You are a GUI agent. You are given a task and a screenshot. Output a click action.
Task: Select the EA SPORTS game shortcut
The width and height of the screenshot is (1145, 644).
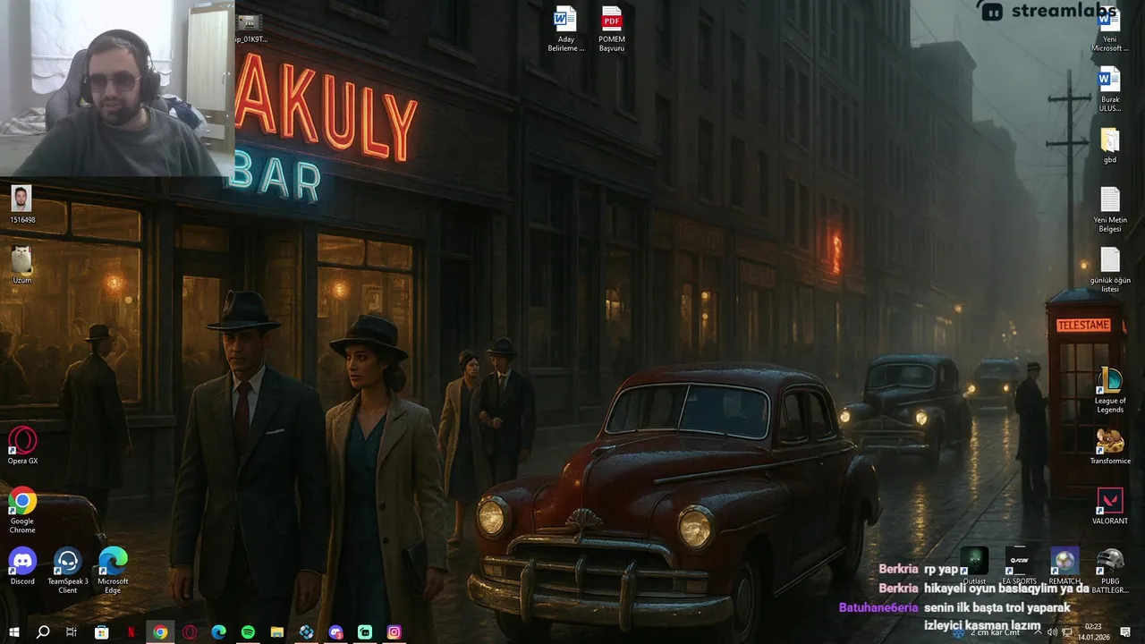tap(1019, 566)
